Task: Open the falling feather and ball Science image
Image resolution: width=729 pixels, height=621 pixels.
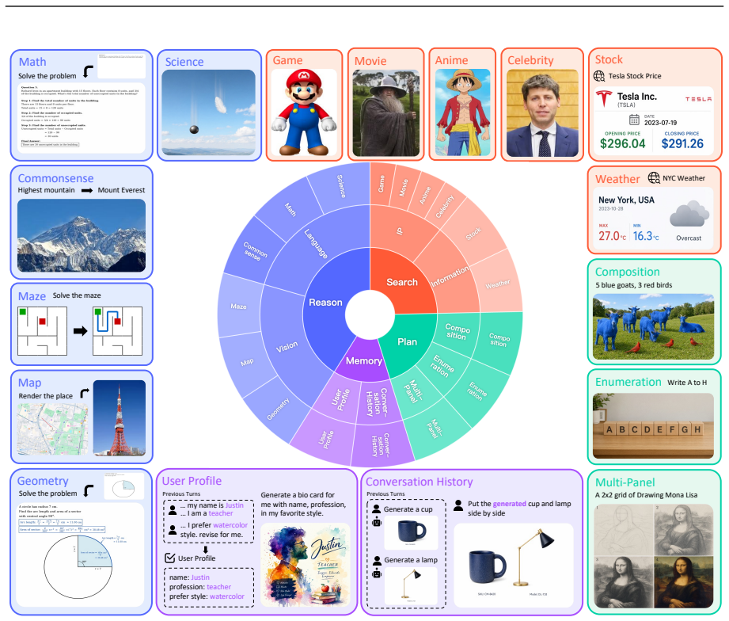Action: (x=208, y=112)
